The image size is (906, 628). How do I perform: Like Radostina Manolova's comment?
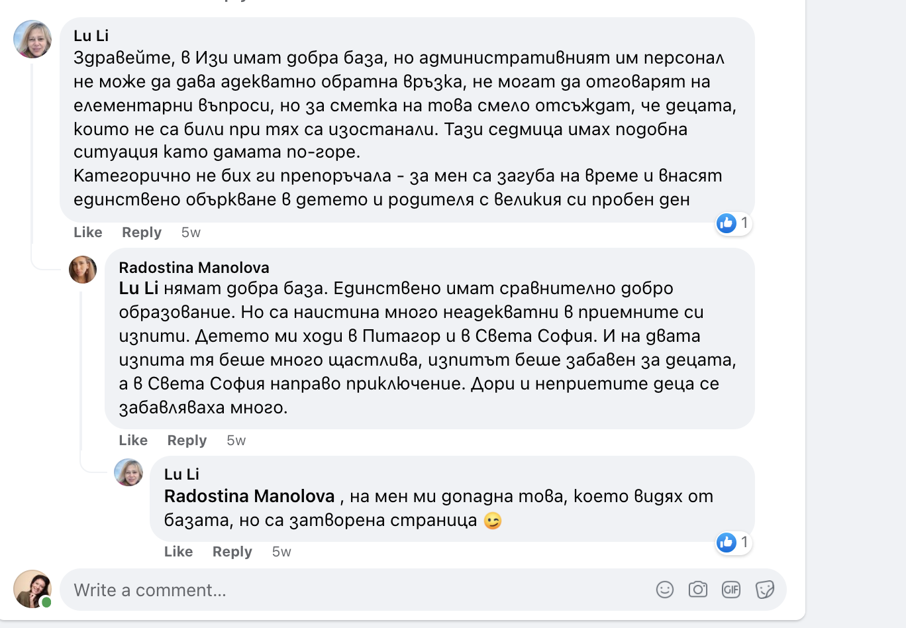(x=132, y=441)
